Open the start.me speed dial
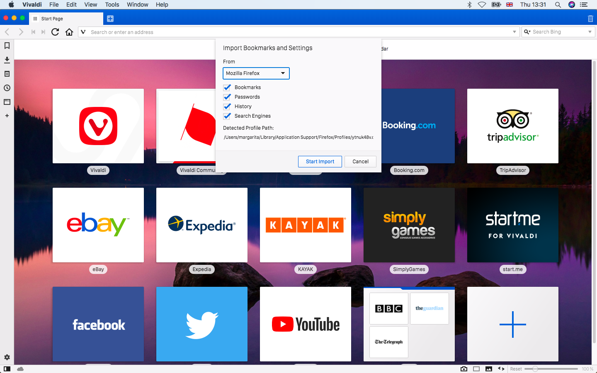 pyautogui.click(x=513, y=225)
